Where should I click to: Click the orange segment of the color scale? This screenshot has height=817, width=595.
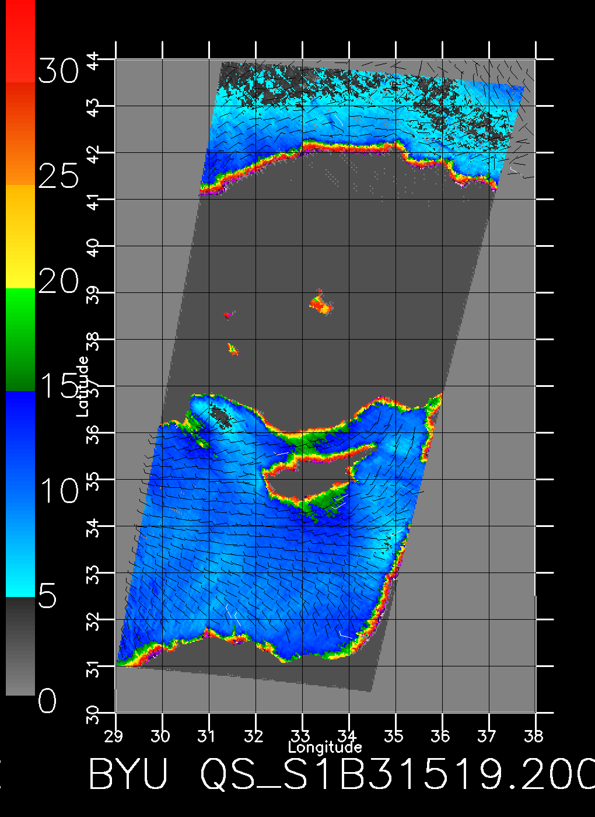pyautogui.click(x=20, y=134)
